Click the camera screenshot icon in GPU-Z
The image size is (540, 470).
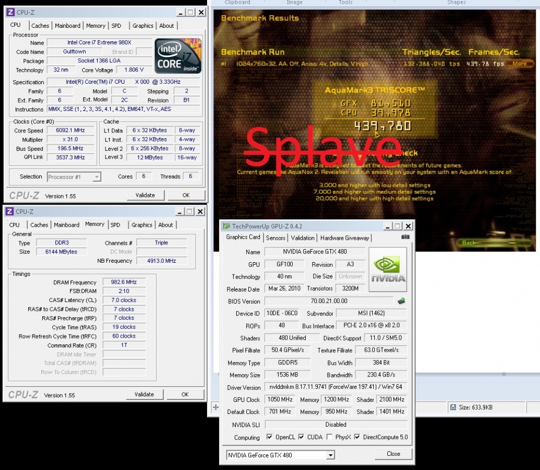click(405, 238)
